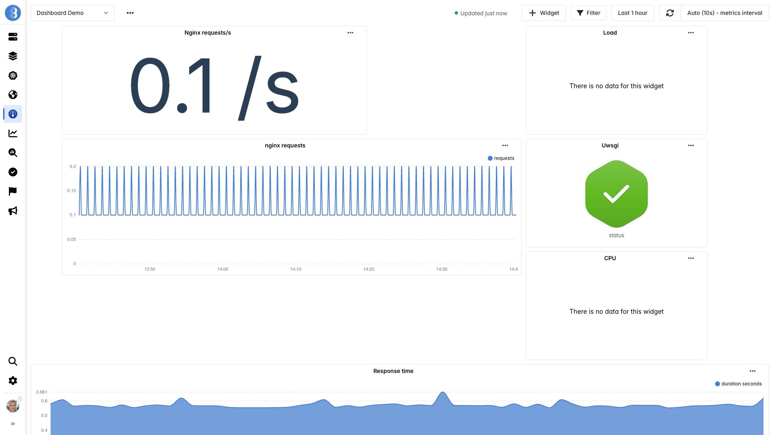Open the chart search sidebar icon

[13, 153]
